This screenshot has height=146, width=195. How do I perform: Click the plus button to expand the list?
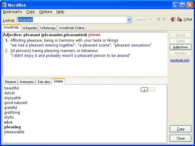coord(144,90)
